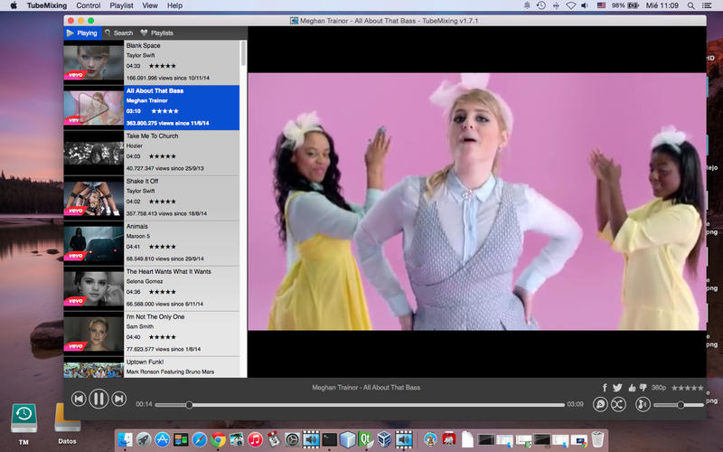Open the Playlist menu in menu bar
723x452 pixels.
pos(120,5)
